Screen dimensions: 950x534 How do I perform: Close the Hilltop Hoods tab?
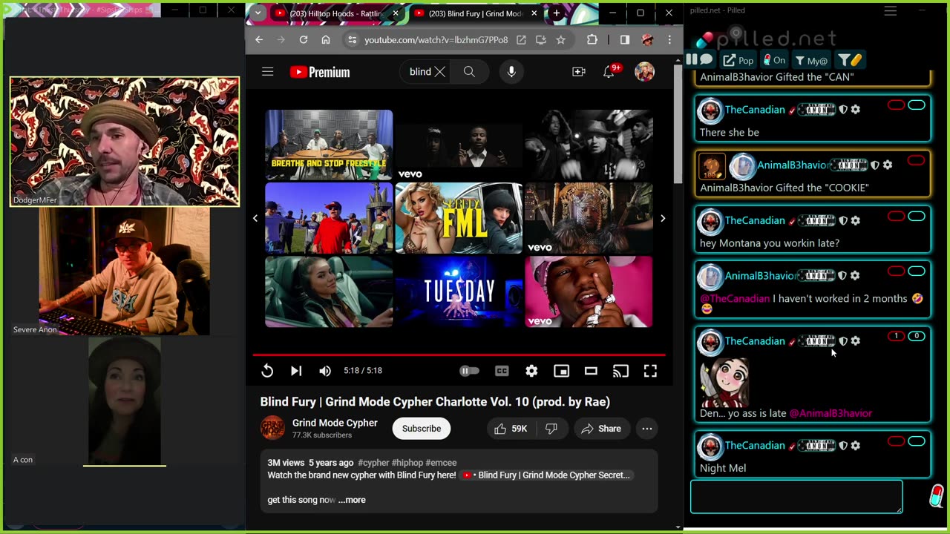(x=396, y=13)
